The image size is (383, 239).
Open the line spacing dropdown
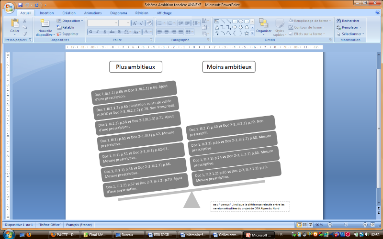point(196,23)
